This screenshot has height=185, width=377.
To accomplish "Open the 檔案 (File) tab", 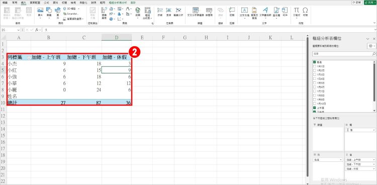I will 5,3.
